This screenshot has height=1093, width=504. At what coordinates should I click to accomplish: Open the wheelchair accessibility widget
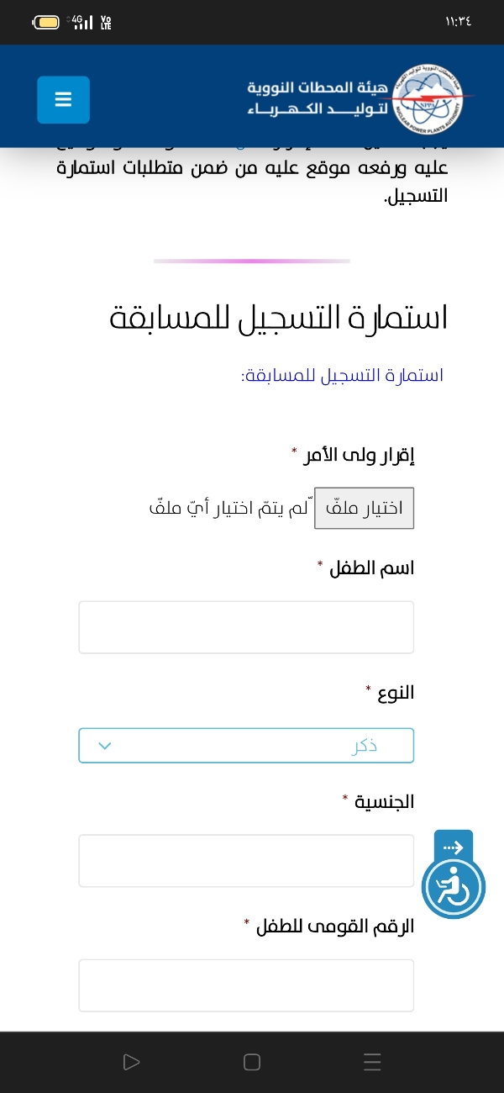tap(454, 887)
